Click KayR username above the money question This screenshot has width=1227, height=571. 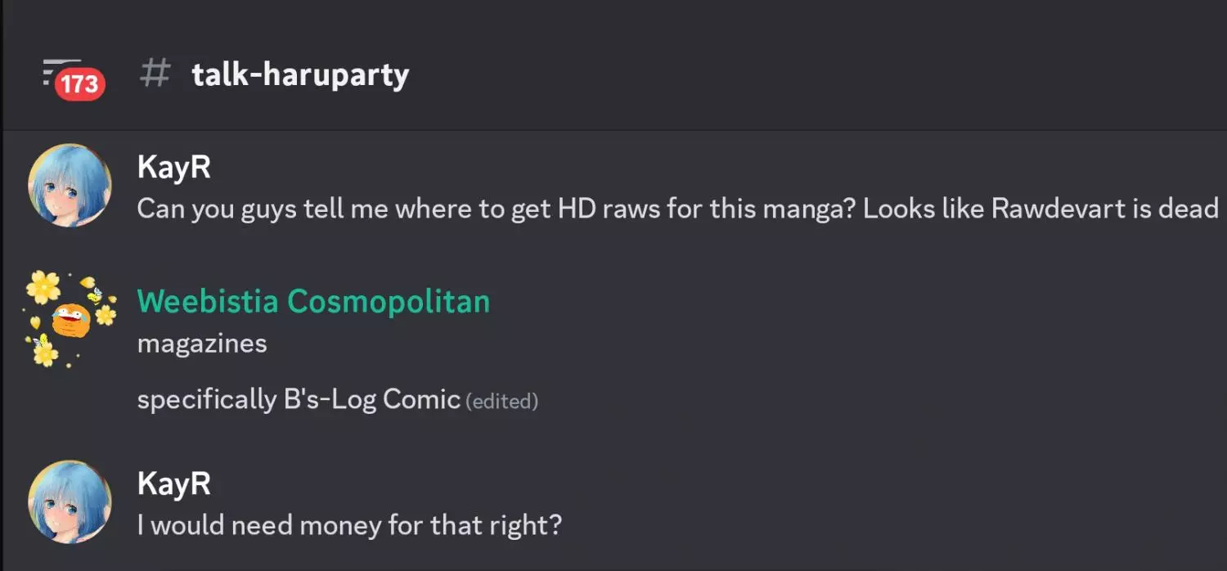[x=173, y=483]
